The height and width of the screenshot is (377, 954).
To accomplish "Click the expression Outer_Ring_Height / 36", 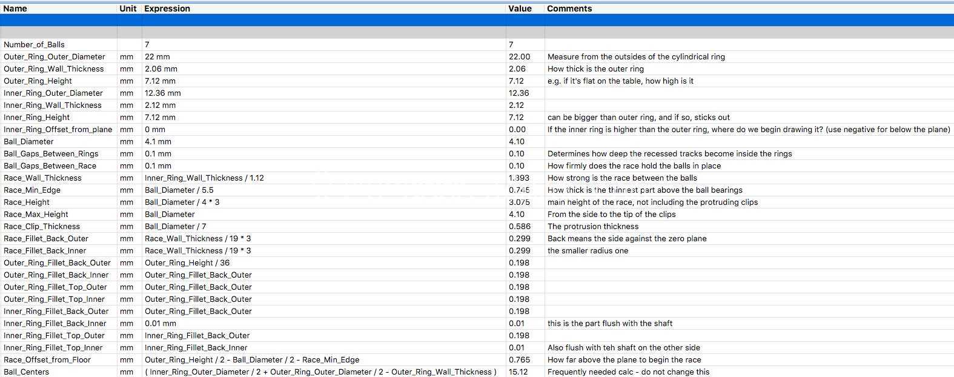I will pyautogui.click(x=187, y=262).
